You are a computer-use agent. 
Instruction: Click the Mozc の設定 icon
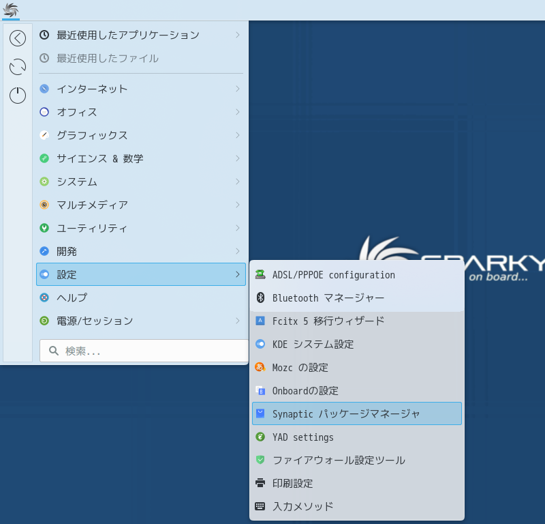(260, 367)
